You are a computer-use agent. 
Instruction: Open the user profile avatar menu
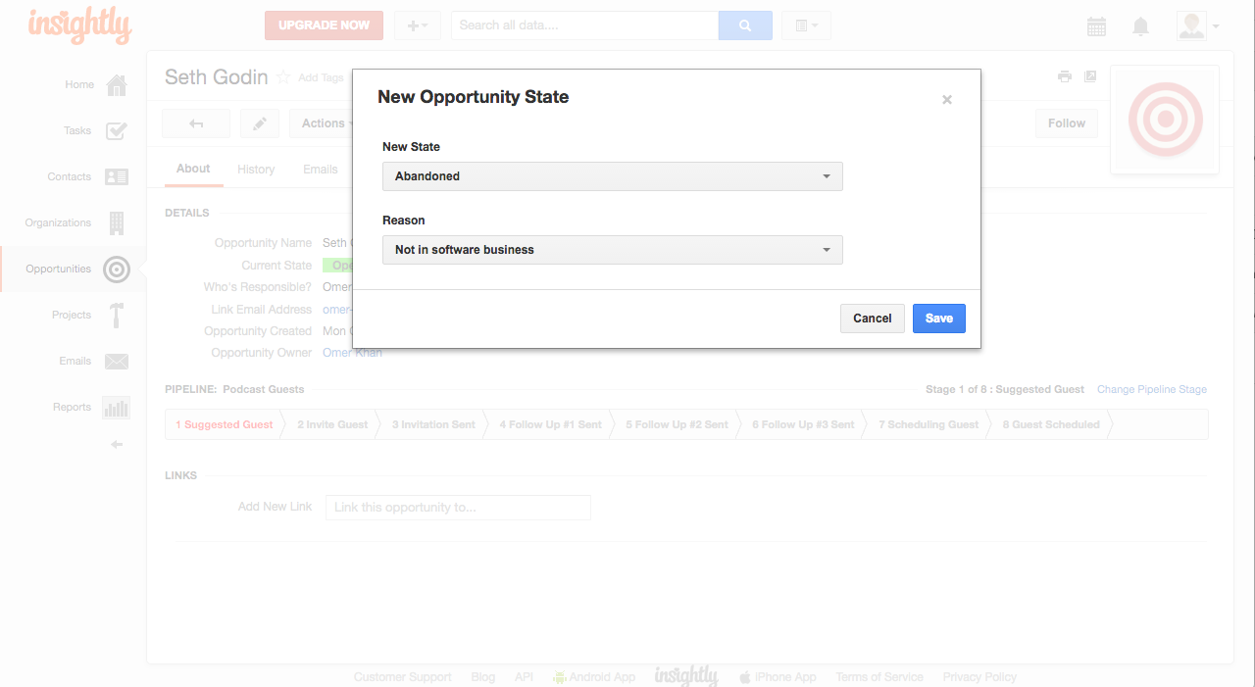coord(1198,26)
